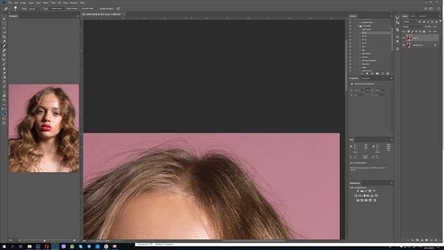Open the File menu
444x250 pixels.
(x=10, y=3)
